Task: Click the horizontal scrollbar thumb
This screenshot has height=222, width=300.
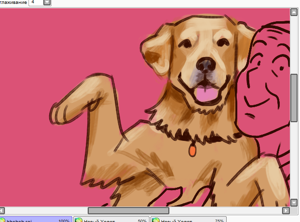Action: coord(128,210)
